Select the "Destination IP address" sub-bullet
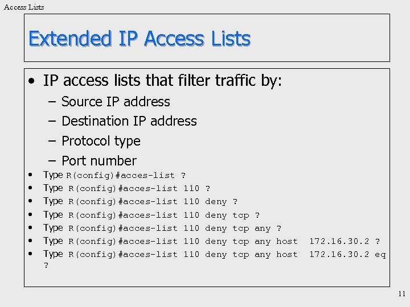Screen dimensions: 410x307 129,121
